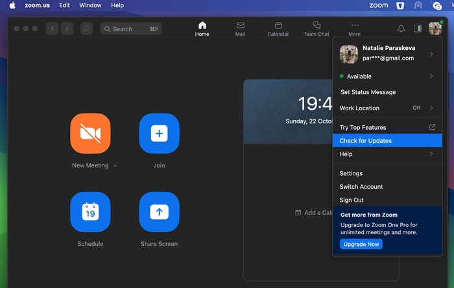Open the external link icon for Try Top Features

432,127
